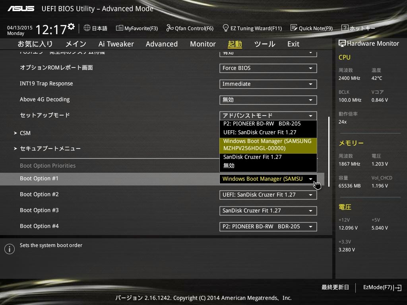Click the 04/13/2015 date text
The width and height of the screenshot is (407, 305).
(x=20, y=27)
